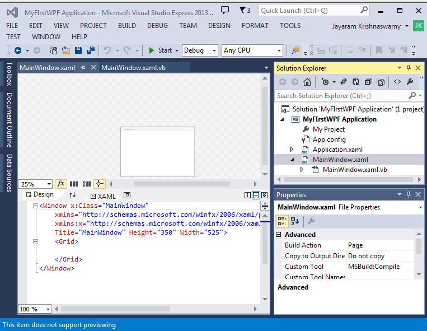Toggle snap to gridlines button
427x331 pixels.
click(87, 184)
